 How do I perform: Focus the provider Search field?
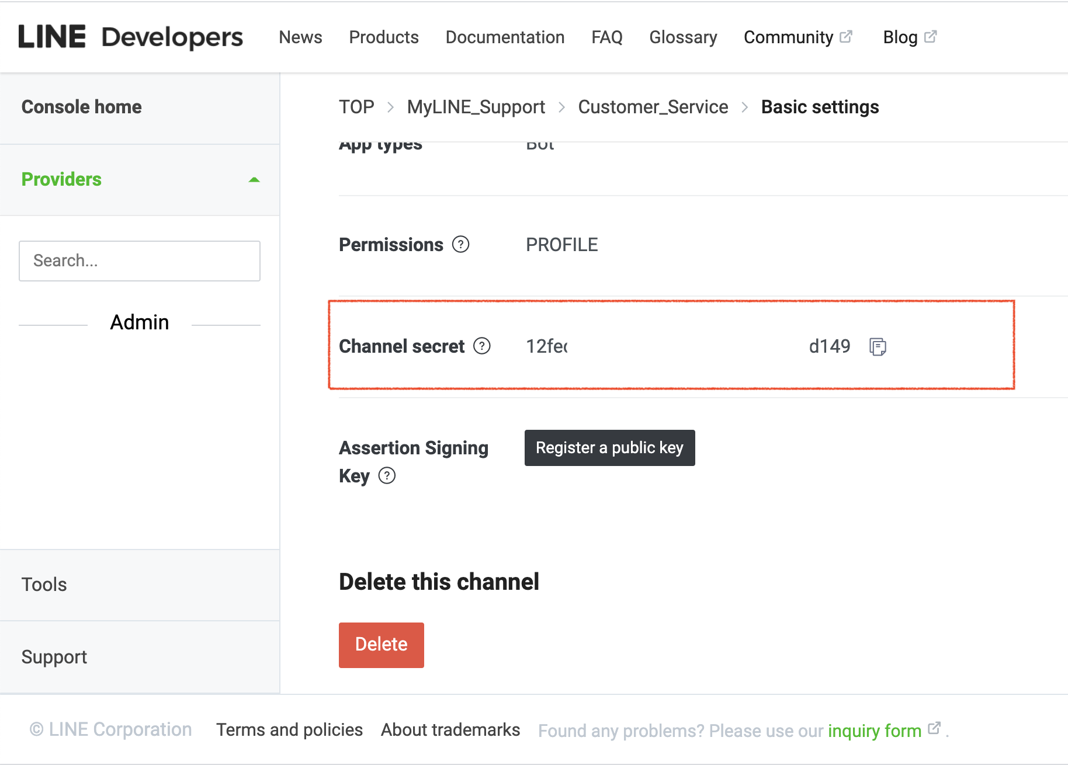[x=140, y=261]
